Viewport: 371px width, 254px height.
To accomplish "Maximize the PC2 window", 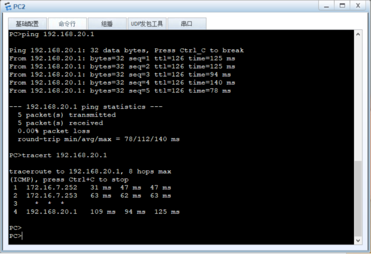I will point(342,5).
